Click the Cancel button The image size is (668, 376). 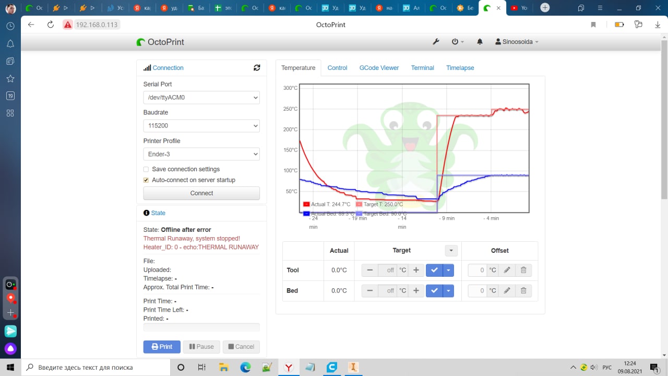(x=241, y=347)
